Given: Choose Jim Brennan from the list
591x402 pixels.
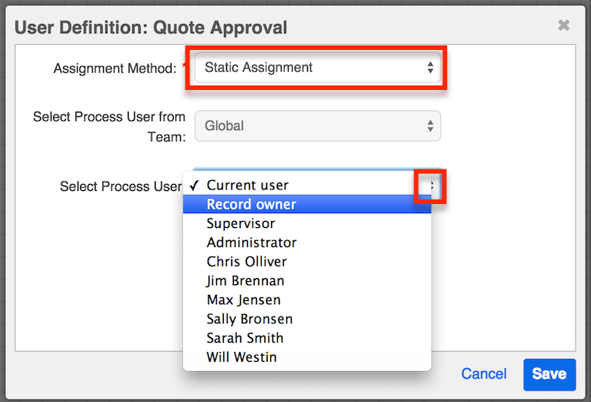Looking at the screenshot, I should (x=245, y=281).
